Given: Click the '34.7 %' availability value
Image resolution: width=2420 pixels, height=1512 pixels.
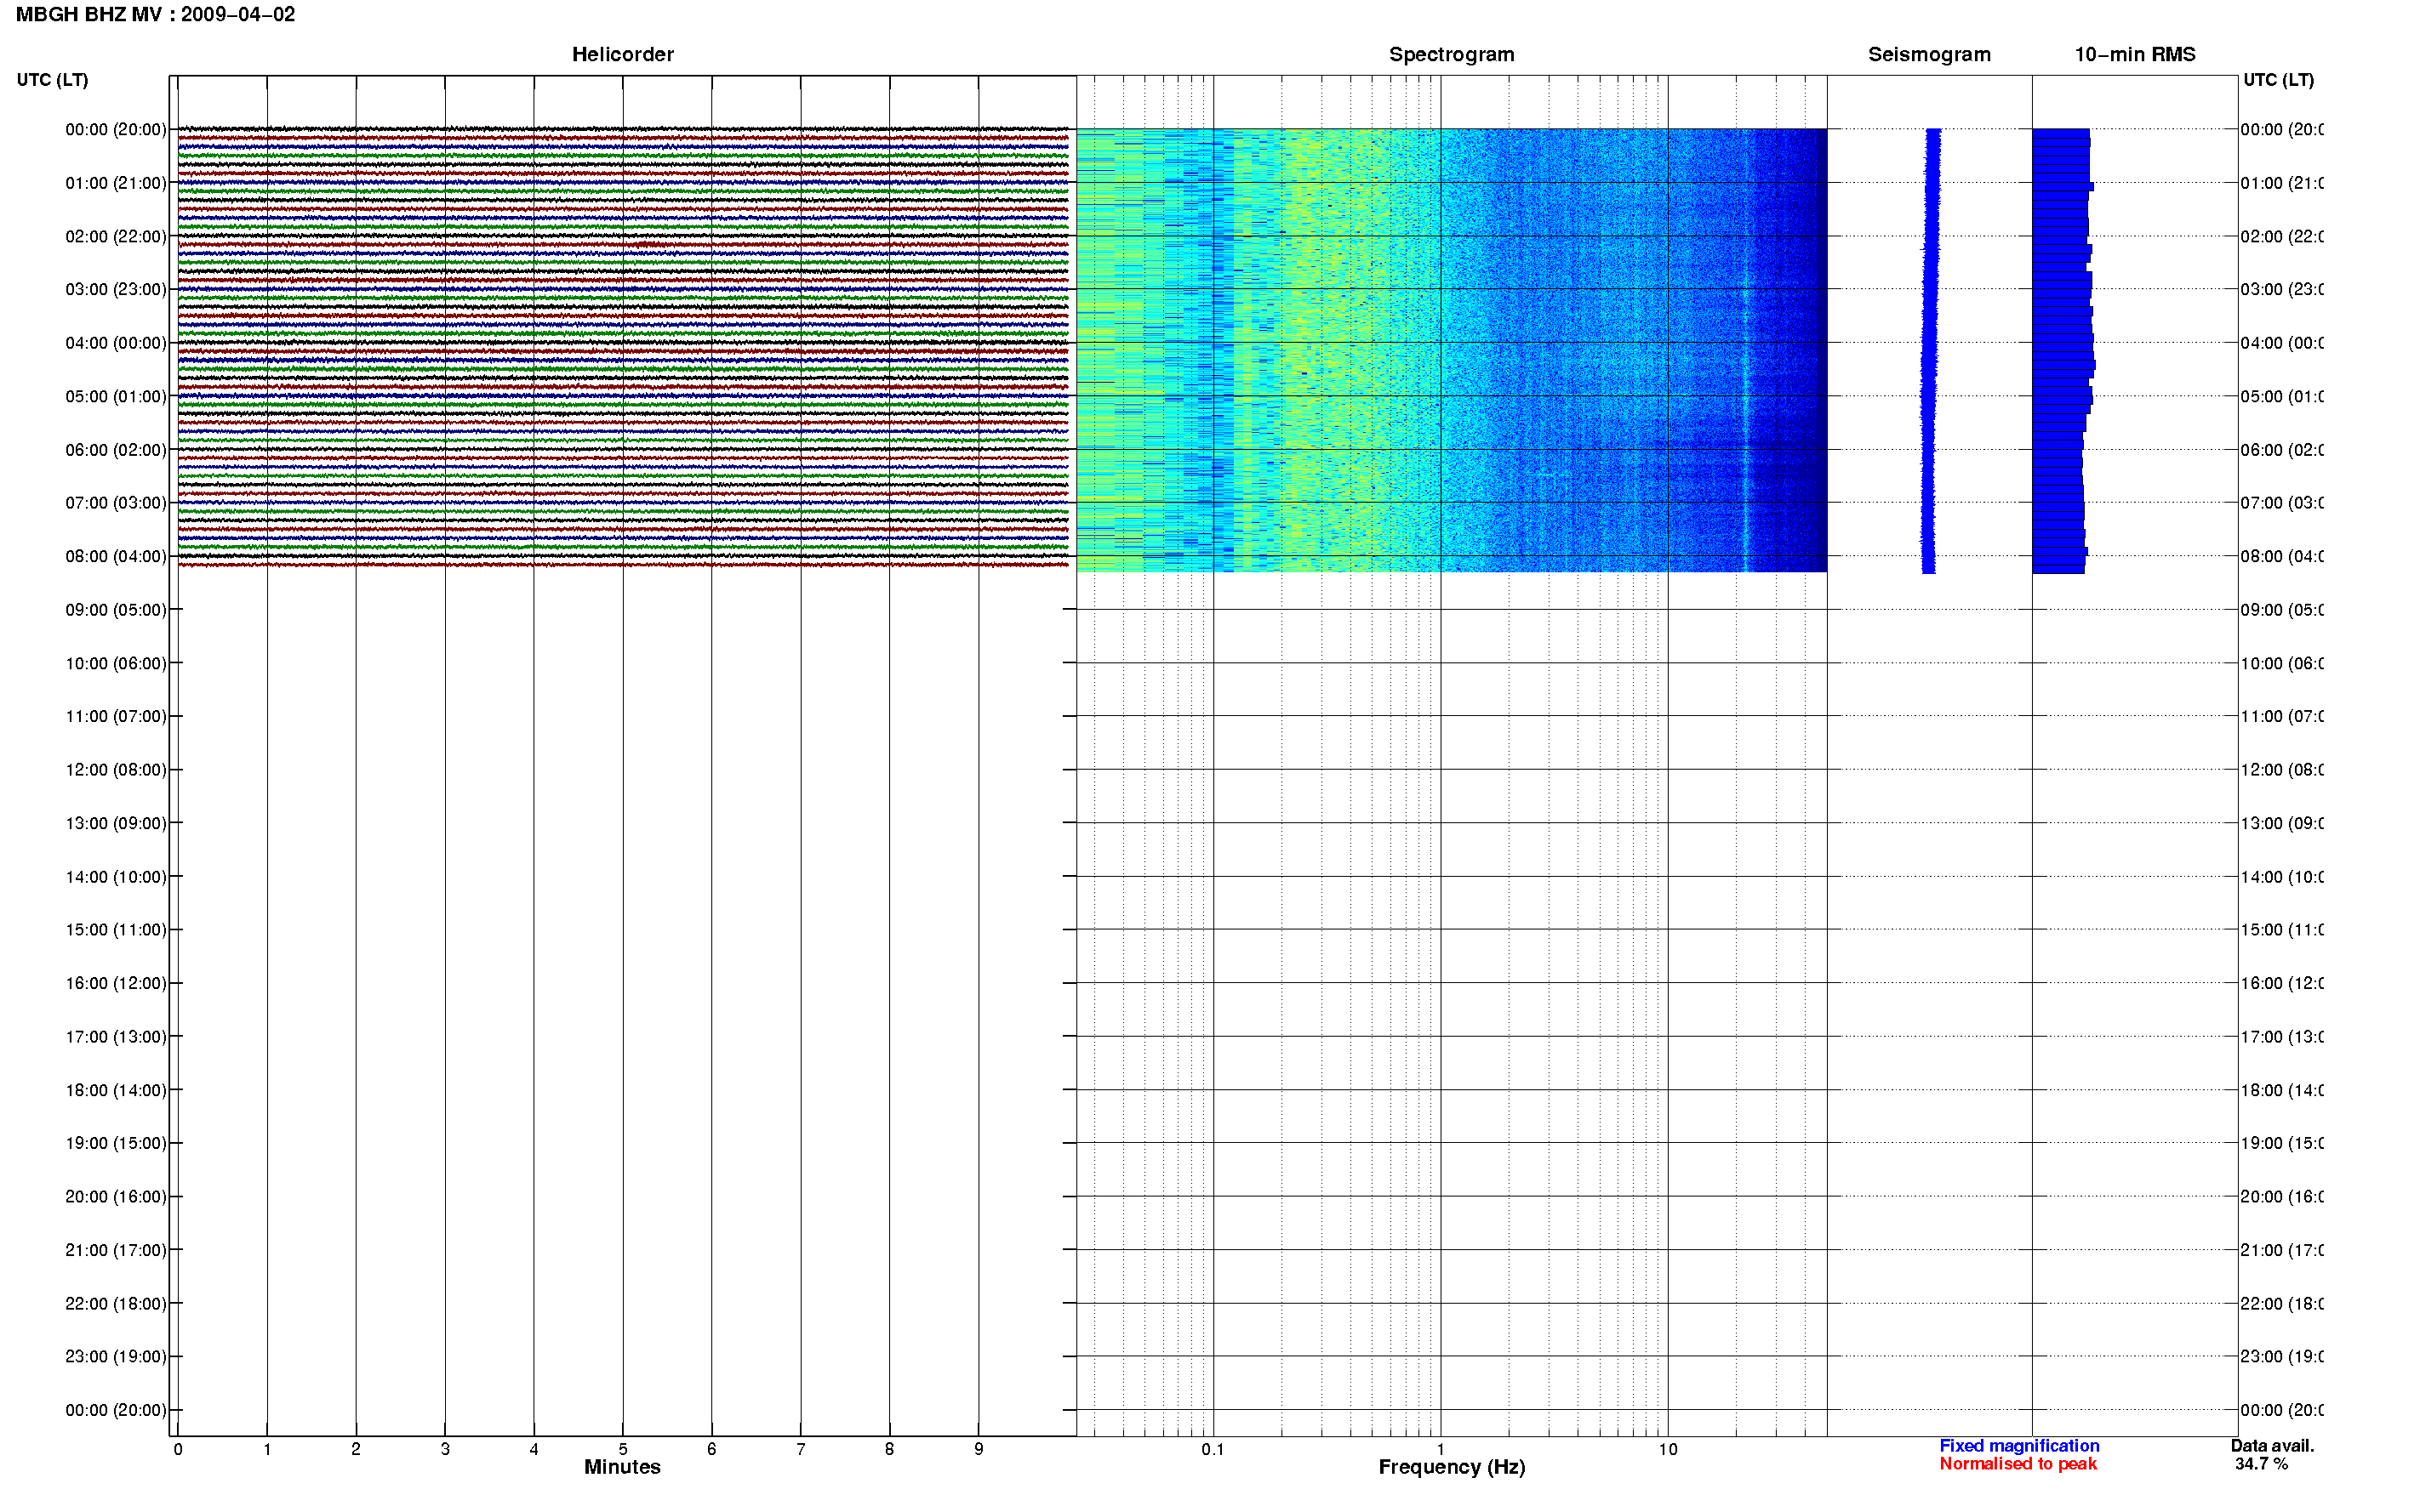Looking at the screenshot, I should (x=2261, y=1464).
